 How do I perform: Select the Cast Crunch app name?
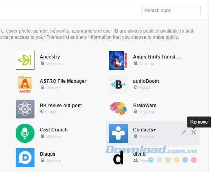click(x=54, y=130)
